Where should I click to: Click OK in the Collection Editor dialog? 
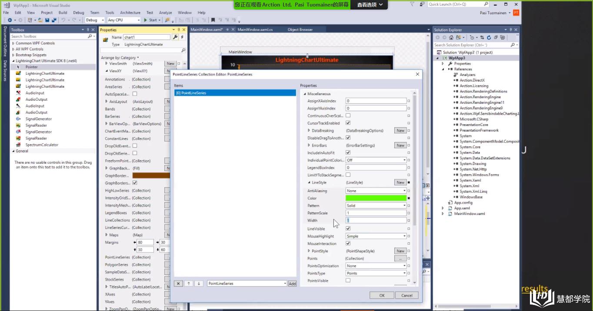click(382, 295)
